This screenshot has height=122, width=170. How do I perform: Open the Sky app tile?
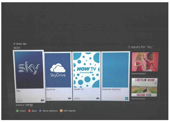point(29,76)
